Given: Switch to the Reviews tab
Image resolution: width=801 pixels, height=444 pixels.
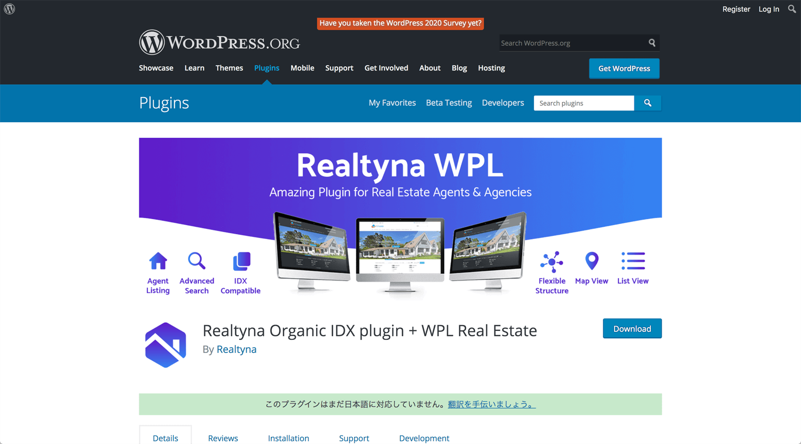Looking at the screenshot, I should [223, 438].
